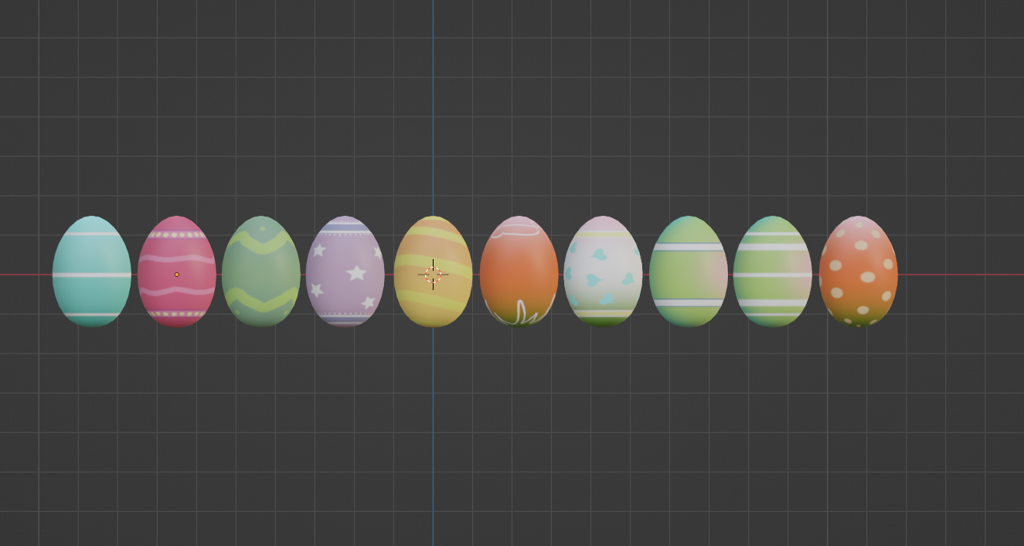Select the green egg with four white stripes
This screenshot has height=546, width=1024.
coord(773,271)
